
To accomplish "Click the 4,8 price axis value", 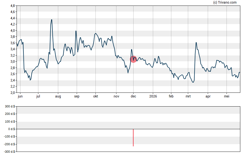I will [x=13, y=6].
